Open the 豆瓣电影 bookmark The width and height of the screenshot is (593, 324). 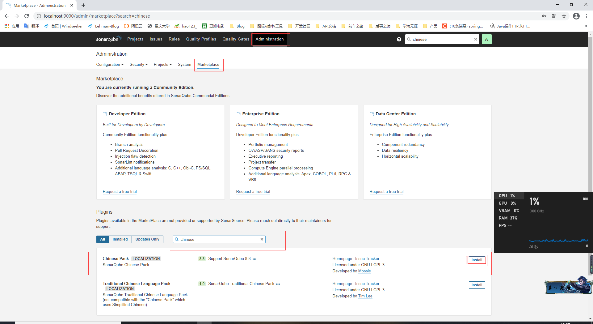[x=213, y=26]
